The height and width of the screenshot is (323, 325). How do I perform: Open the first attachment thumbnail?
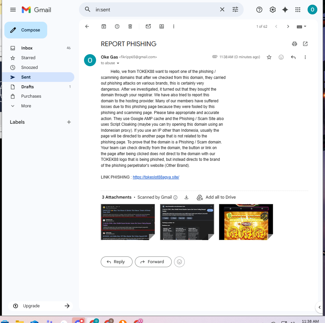[128, 222]
